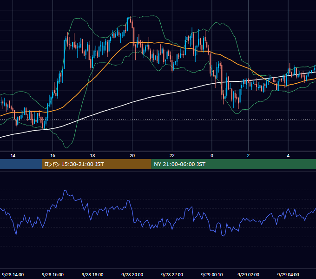Click the 4 hour axis label
The height and width of the screenshot is (279, 316).
point(288,156)
